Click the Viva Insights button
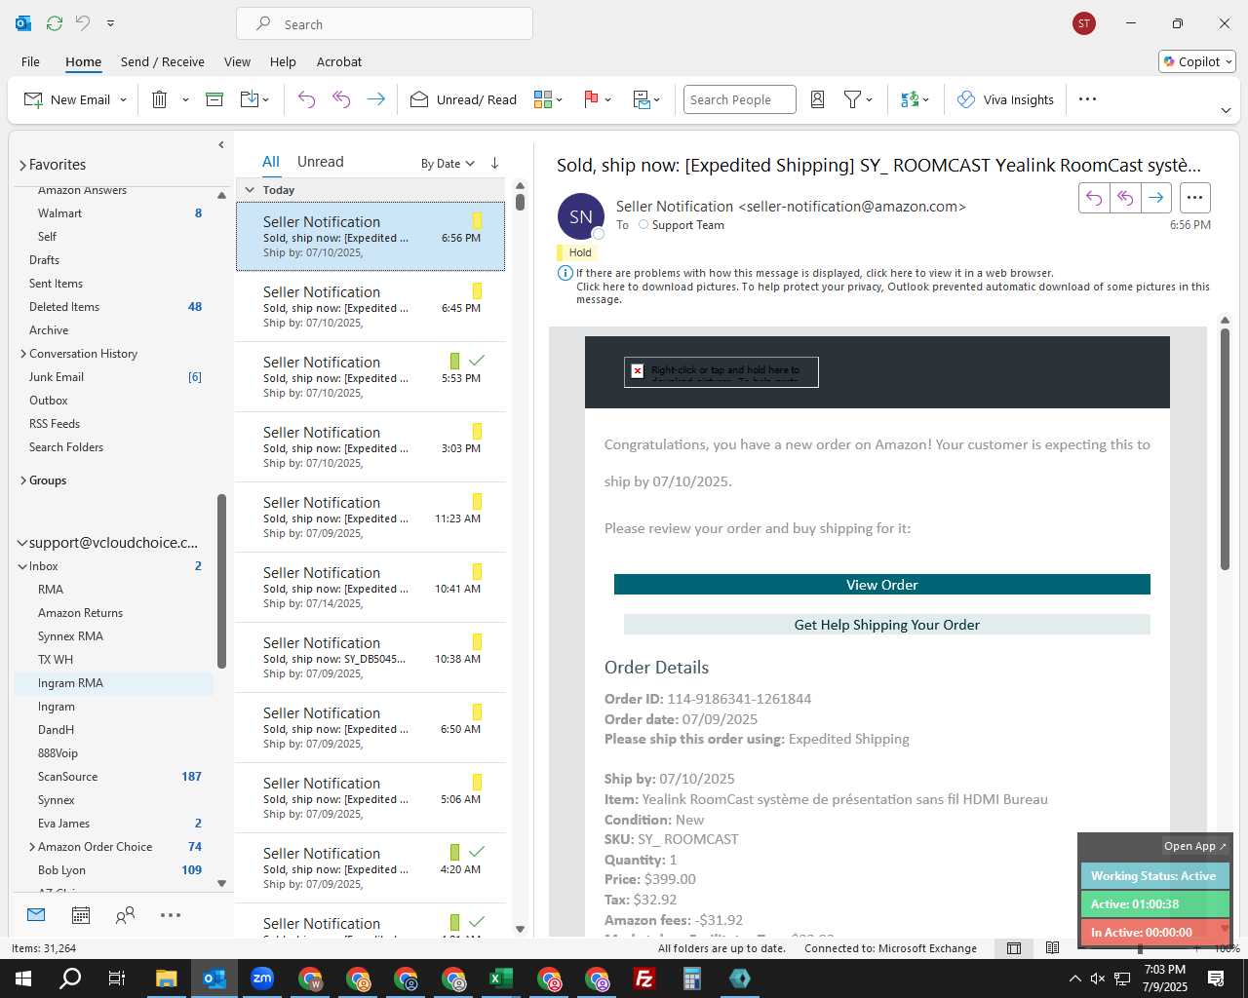Screen dimensions: 1248x998 coord(1005,99)
